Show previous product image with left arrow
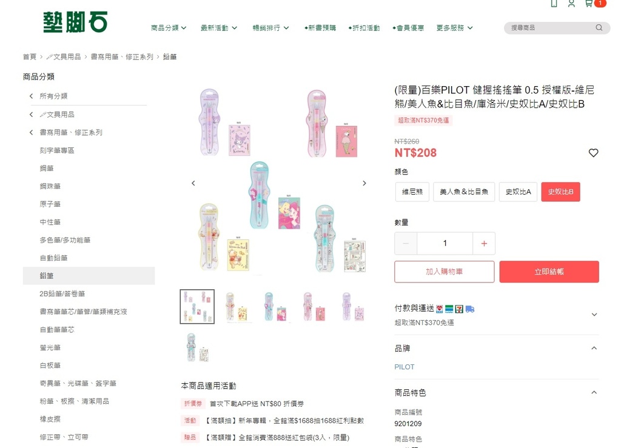 point(193,183)
